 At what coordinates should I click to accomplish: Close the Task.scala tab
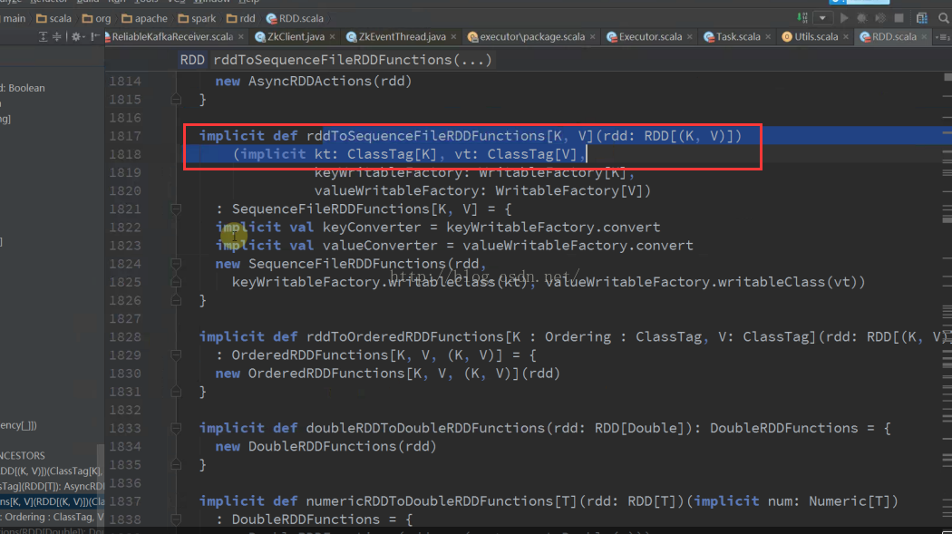click(768, 37)
